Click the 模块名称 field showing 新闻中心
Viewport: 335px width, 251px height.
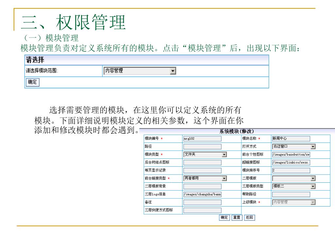[x=291, y=139]
